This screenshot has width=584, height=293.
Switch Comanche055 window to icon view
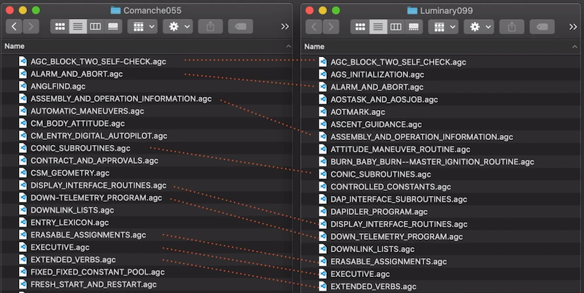tap(59, 26)
